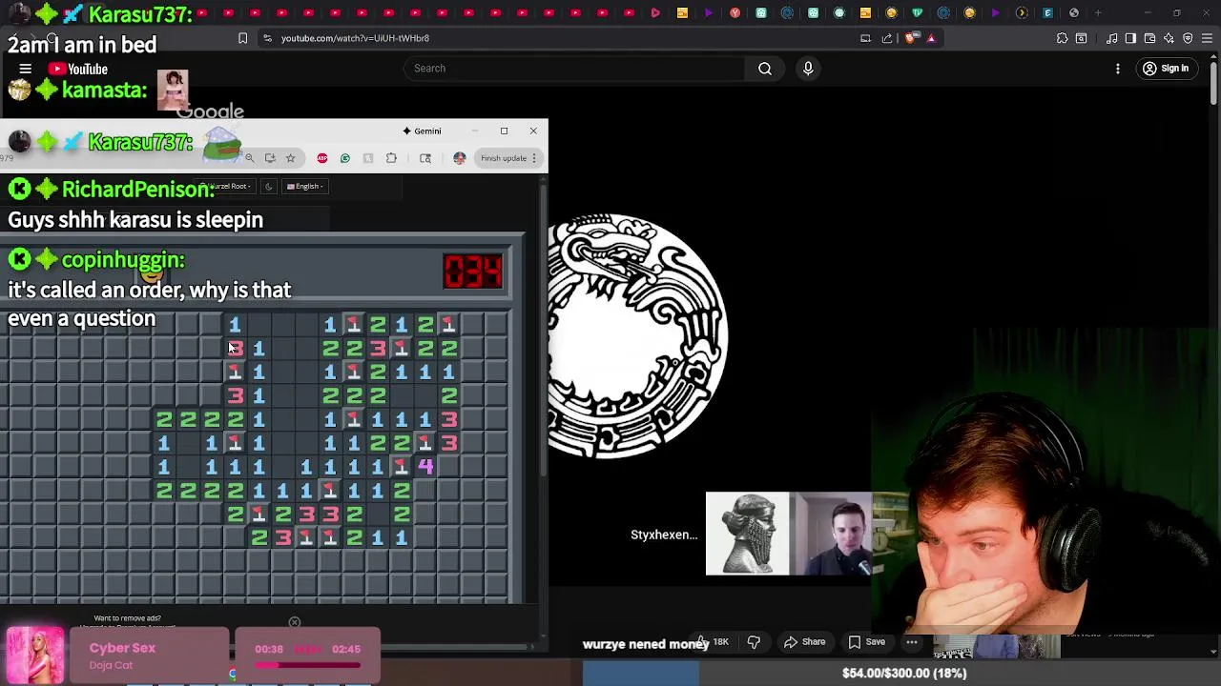Screen dimensions: 1221x686
Task: Open the YouTube hamburger guide menu
Action: pos(26,69)
